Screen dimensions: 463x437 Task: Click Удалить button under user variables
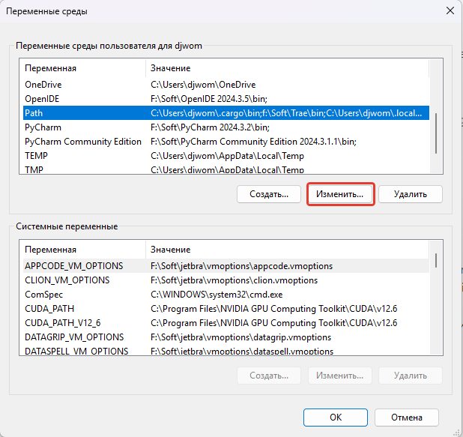tap(410, 194)
